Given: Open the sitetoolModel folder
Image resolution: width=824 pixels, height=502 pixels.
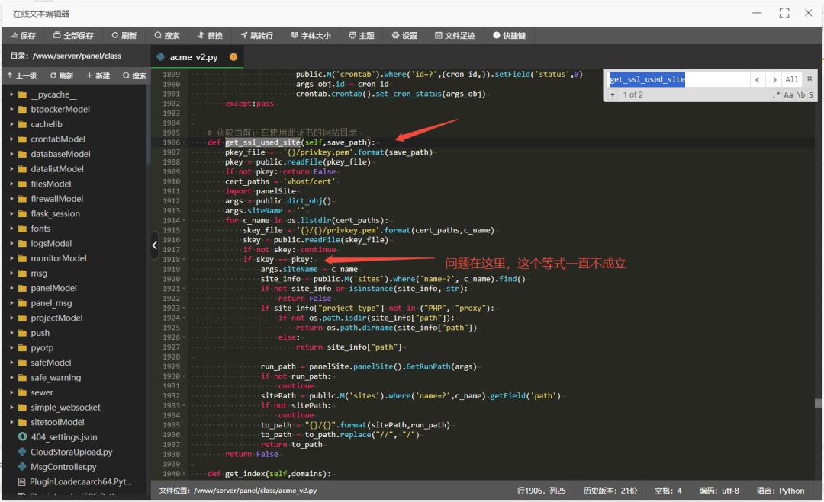Looking at the screenshot, I should (57, 422).
